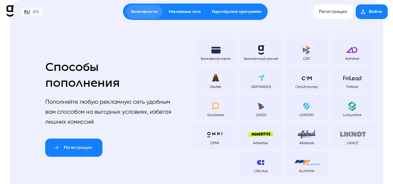393x184 pixels.
Task: Click the Admitad label text
Action: click(x=352, y=59)
